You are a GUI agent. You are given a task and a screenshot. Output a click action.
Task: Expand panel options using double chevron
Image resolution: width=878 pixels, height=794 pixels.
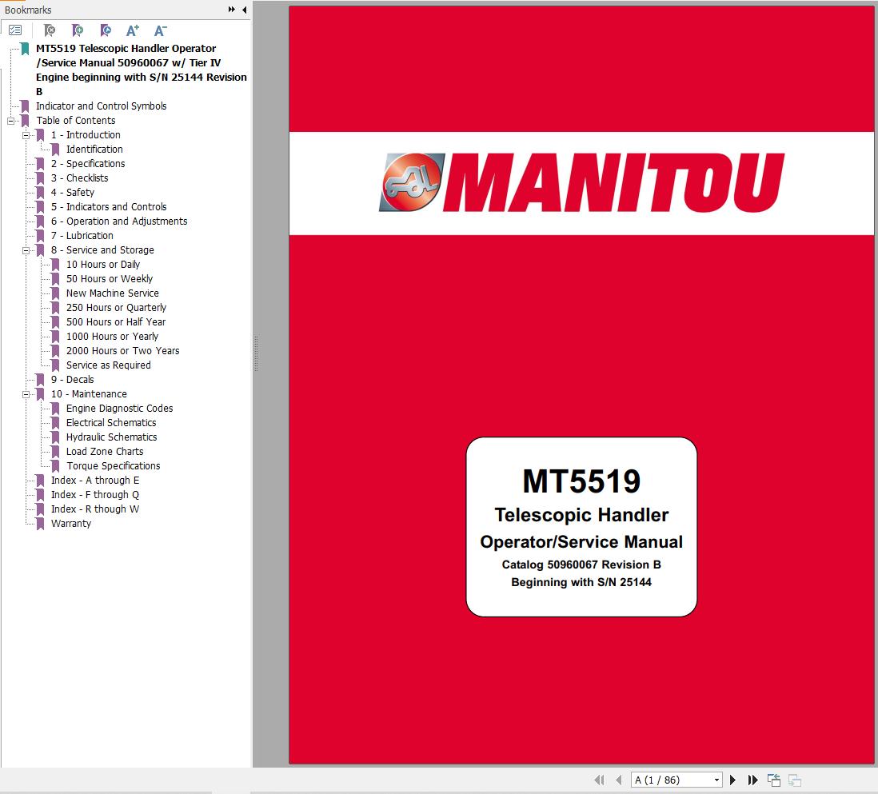click(x=231, y=10)
